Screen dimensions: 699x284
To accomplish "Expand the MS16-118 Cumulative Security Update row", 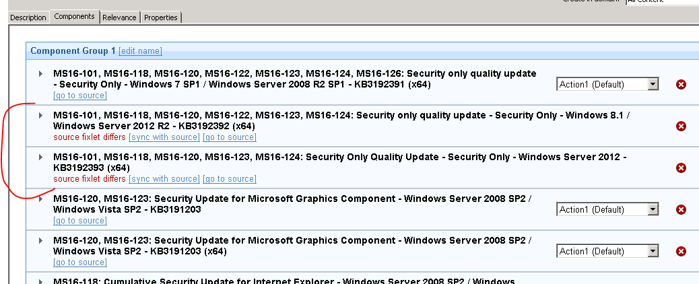I will point(40,281).
